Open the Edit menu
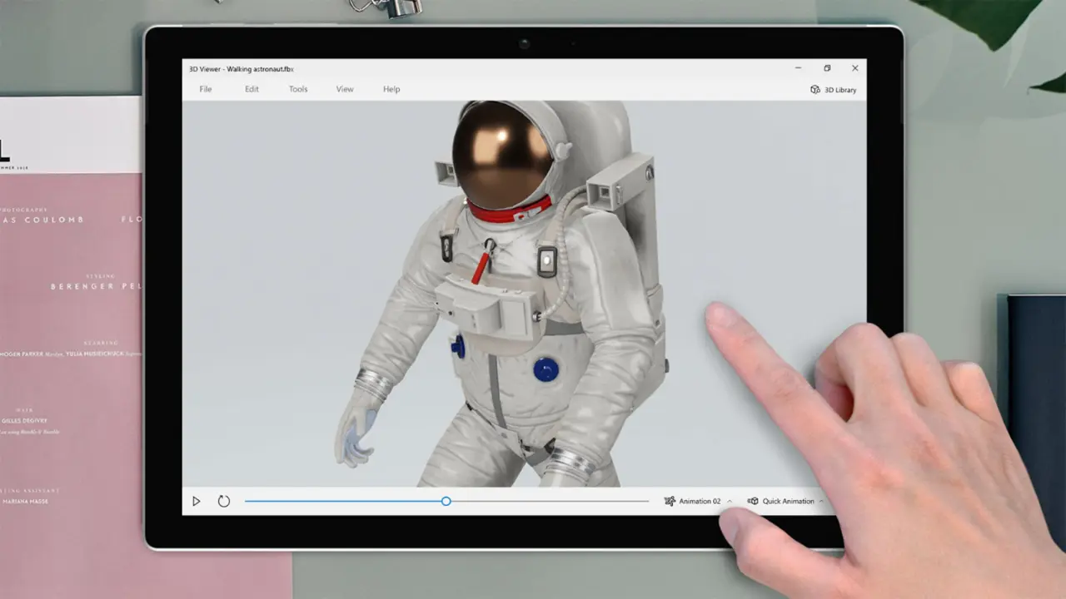Image resolution: width=1066 pixels, height=599 pixels. tap(252, 89)
